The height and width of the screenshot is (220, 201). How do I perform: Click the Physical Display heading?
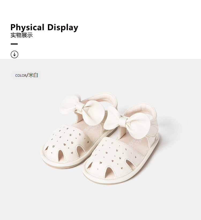tap(44, 27)
